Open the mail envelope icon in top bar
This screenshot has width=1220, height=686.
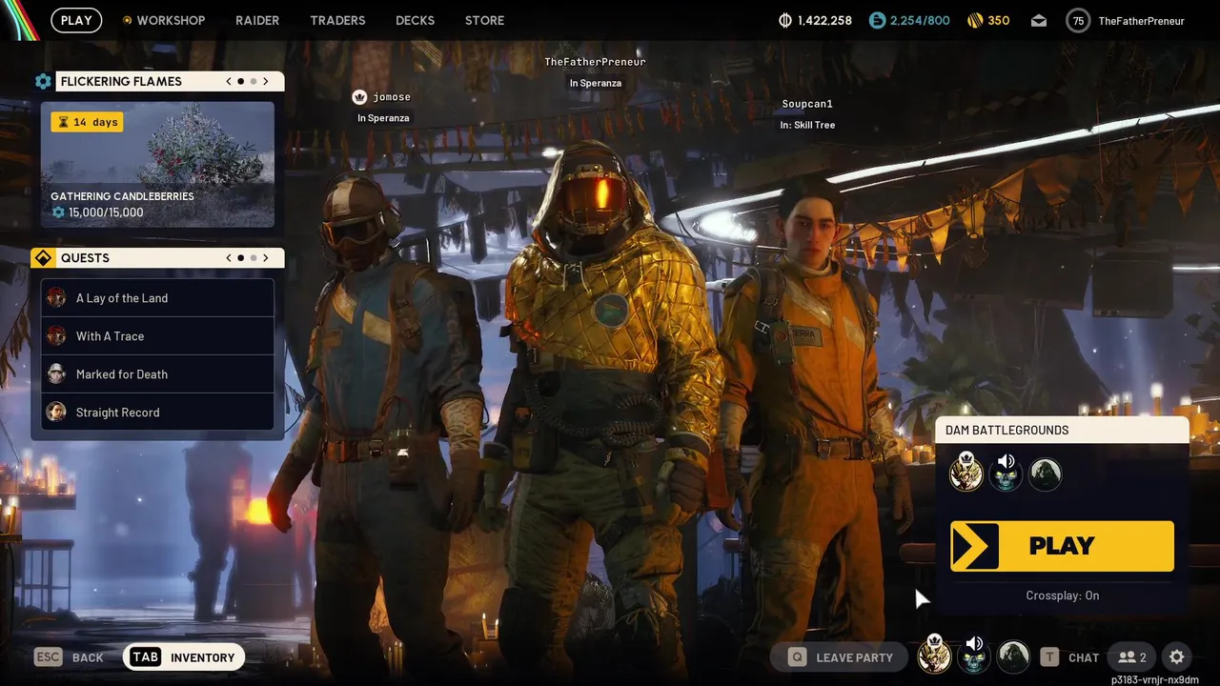click(1038, 20)
